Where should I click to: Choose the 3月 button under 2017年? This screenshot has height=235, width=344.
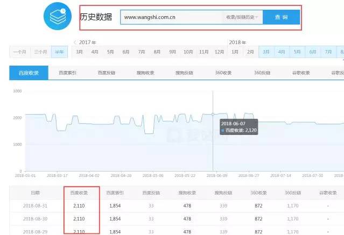click(x=79, y=52)
